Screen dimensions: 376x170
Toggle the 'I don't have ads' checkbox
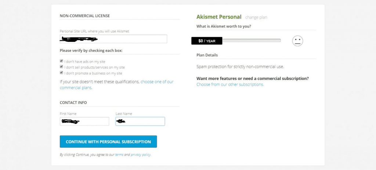(x=61, y=61)
